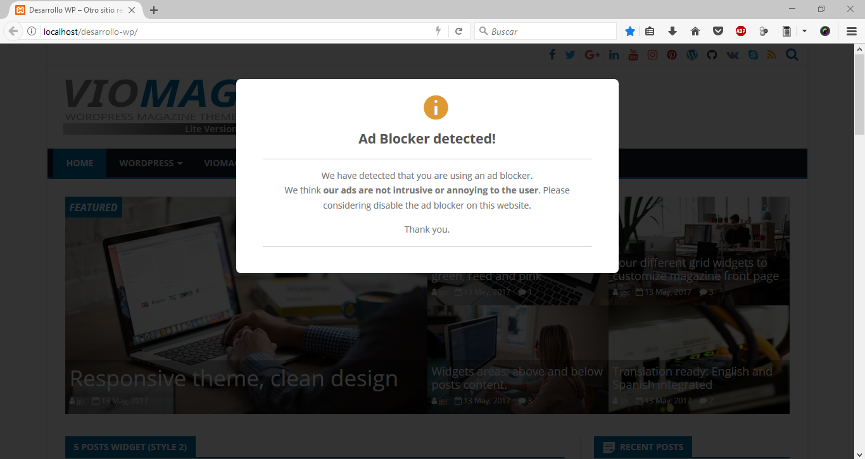Open the Pinterest social icon
The image size is (865, 459).
[672, 55]
